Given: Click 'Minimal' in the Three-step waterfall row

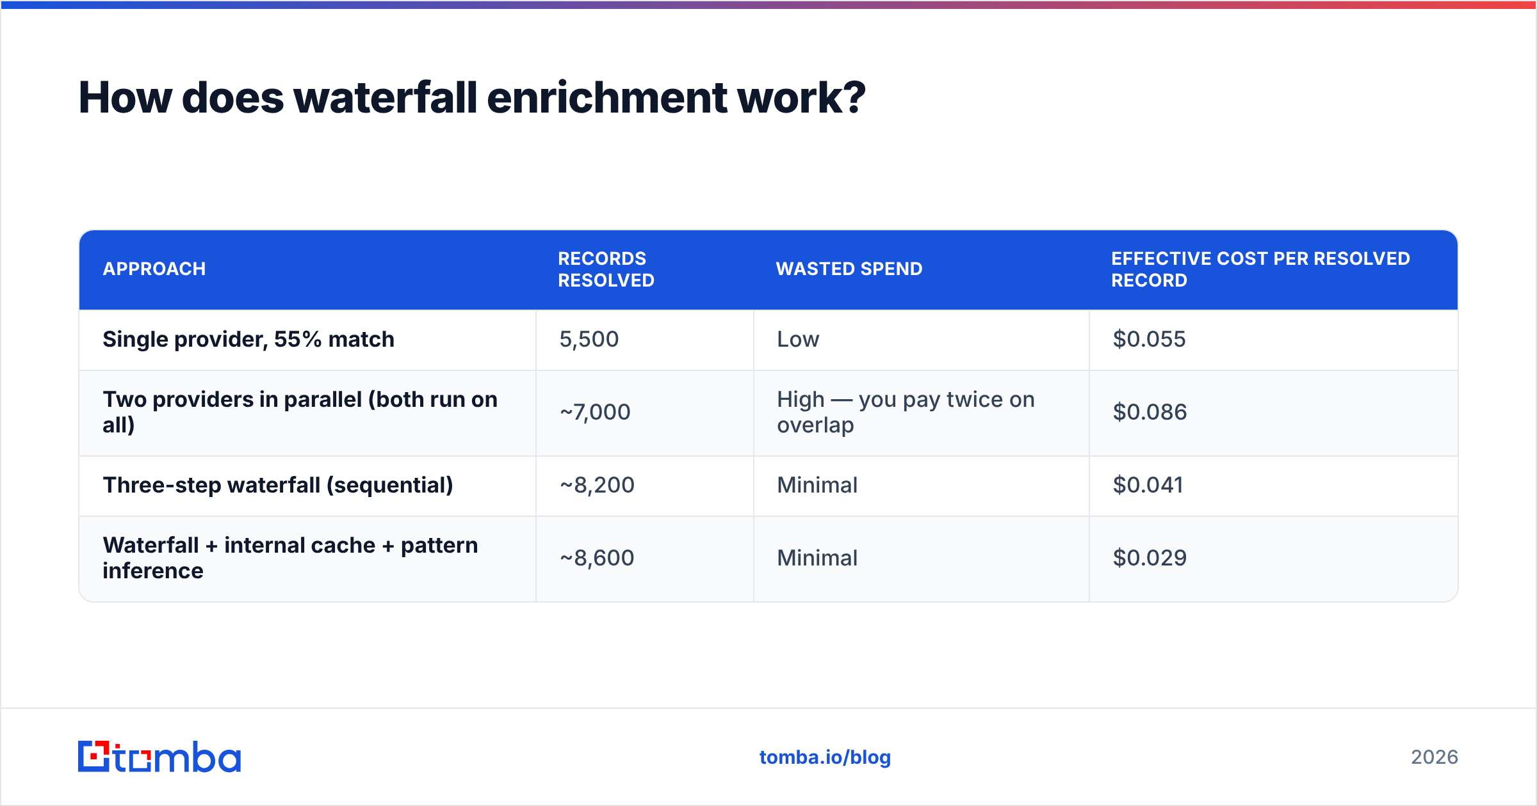Looking at the screenshot, I should 817,485.
